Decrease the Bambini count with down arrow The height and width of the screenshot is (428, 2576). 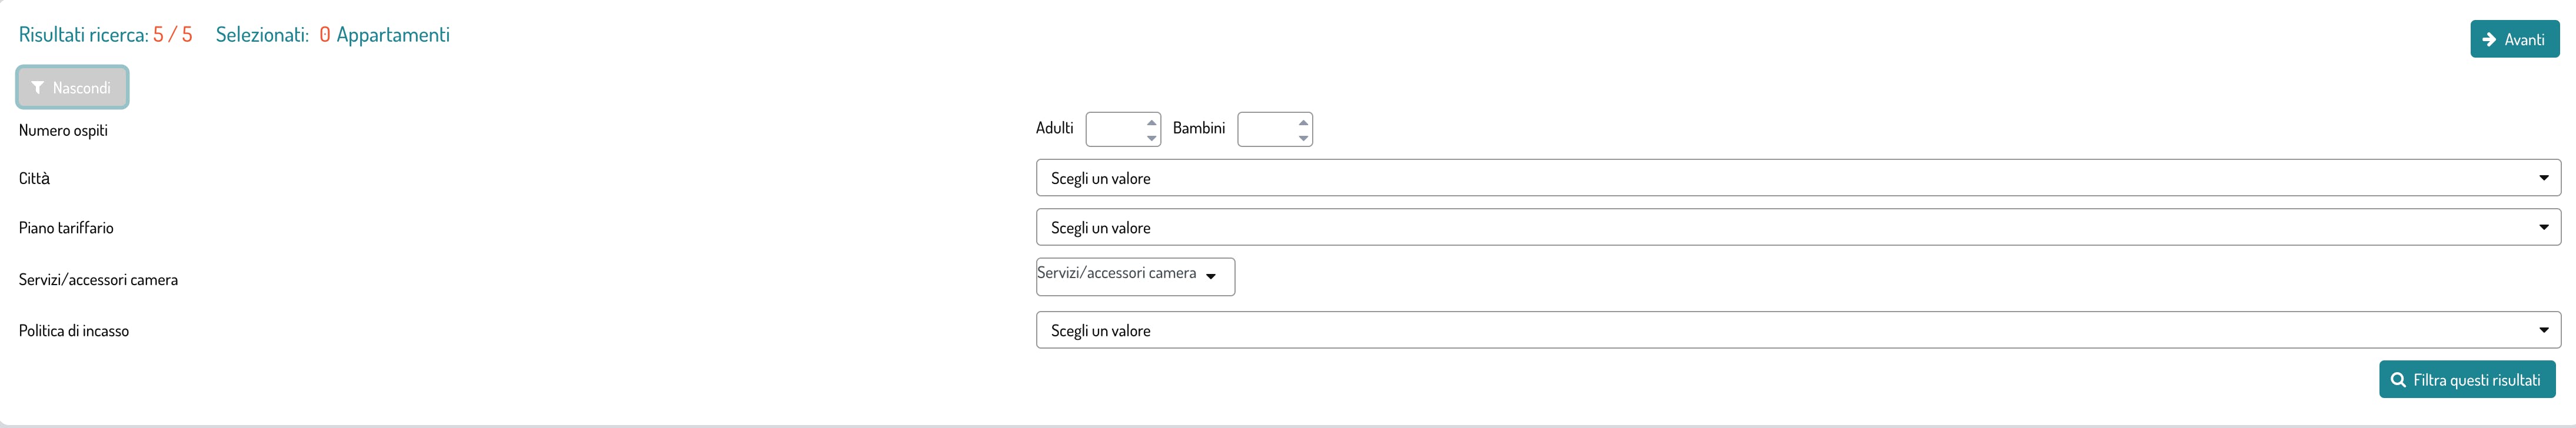click(x=1303, y=137)
